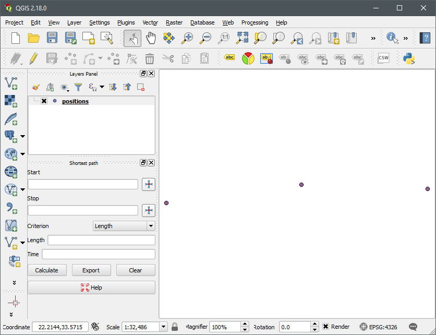Toggle visibility of the positions layer
The width and height of the screenshot is (436, 335).
coord(44,101)
